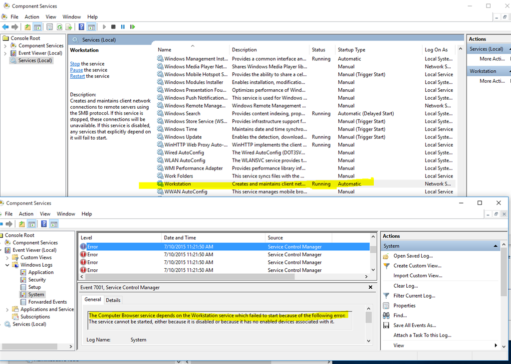Screen dimensions: 511x364
Task: Click the Filter Current Log funnel icon
Action: pyautogui.click(x=386, y=296)
